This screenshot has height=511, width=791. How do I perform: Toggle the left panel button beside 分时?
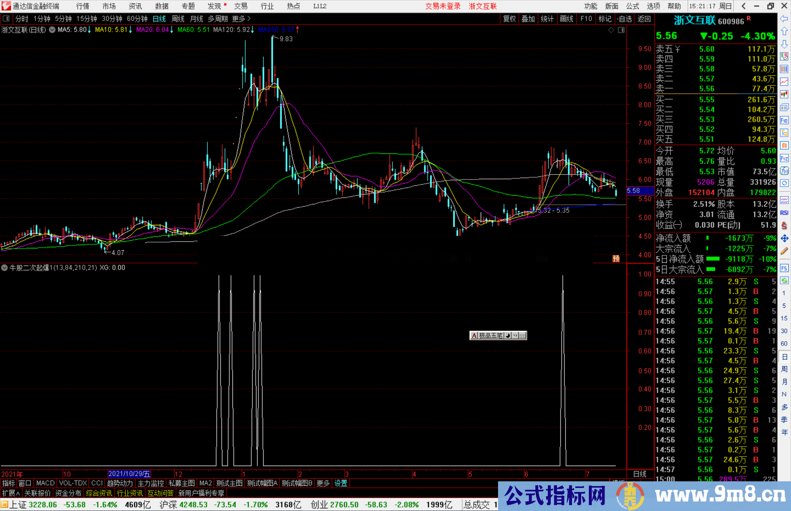click(6, 19)
